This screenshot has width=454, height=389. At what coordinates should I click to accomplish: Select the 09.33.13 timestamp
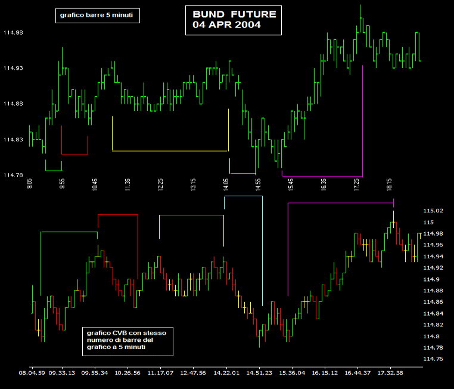[x=62, y=373]
